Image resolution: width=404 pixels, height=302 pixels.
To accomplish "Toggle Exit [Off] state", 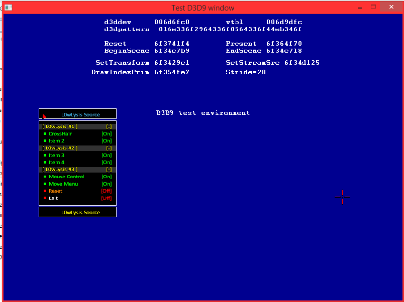I will [x=107, y=198].
